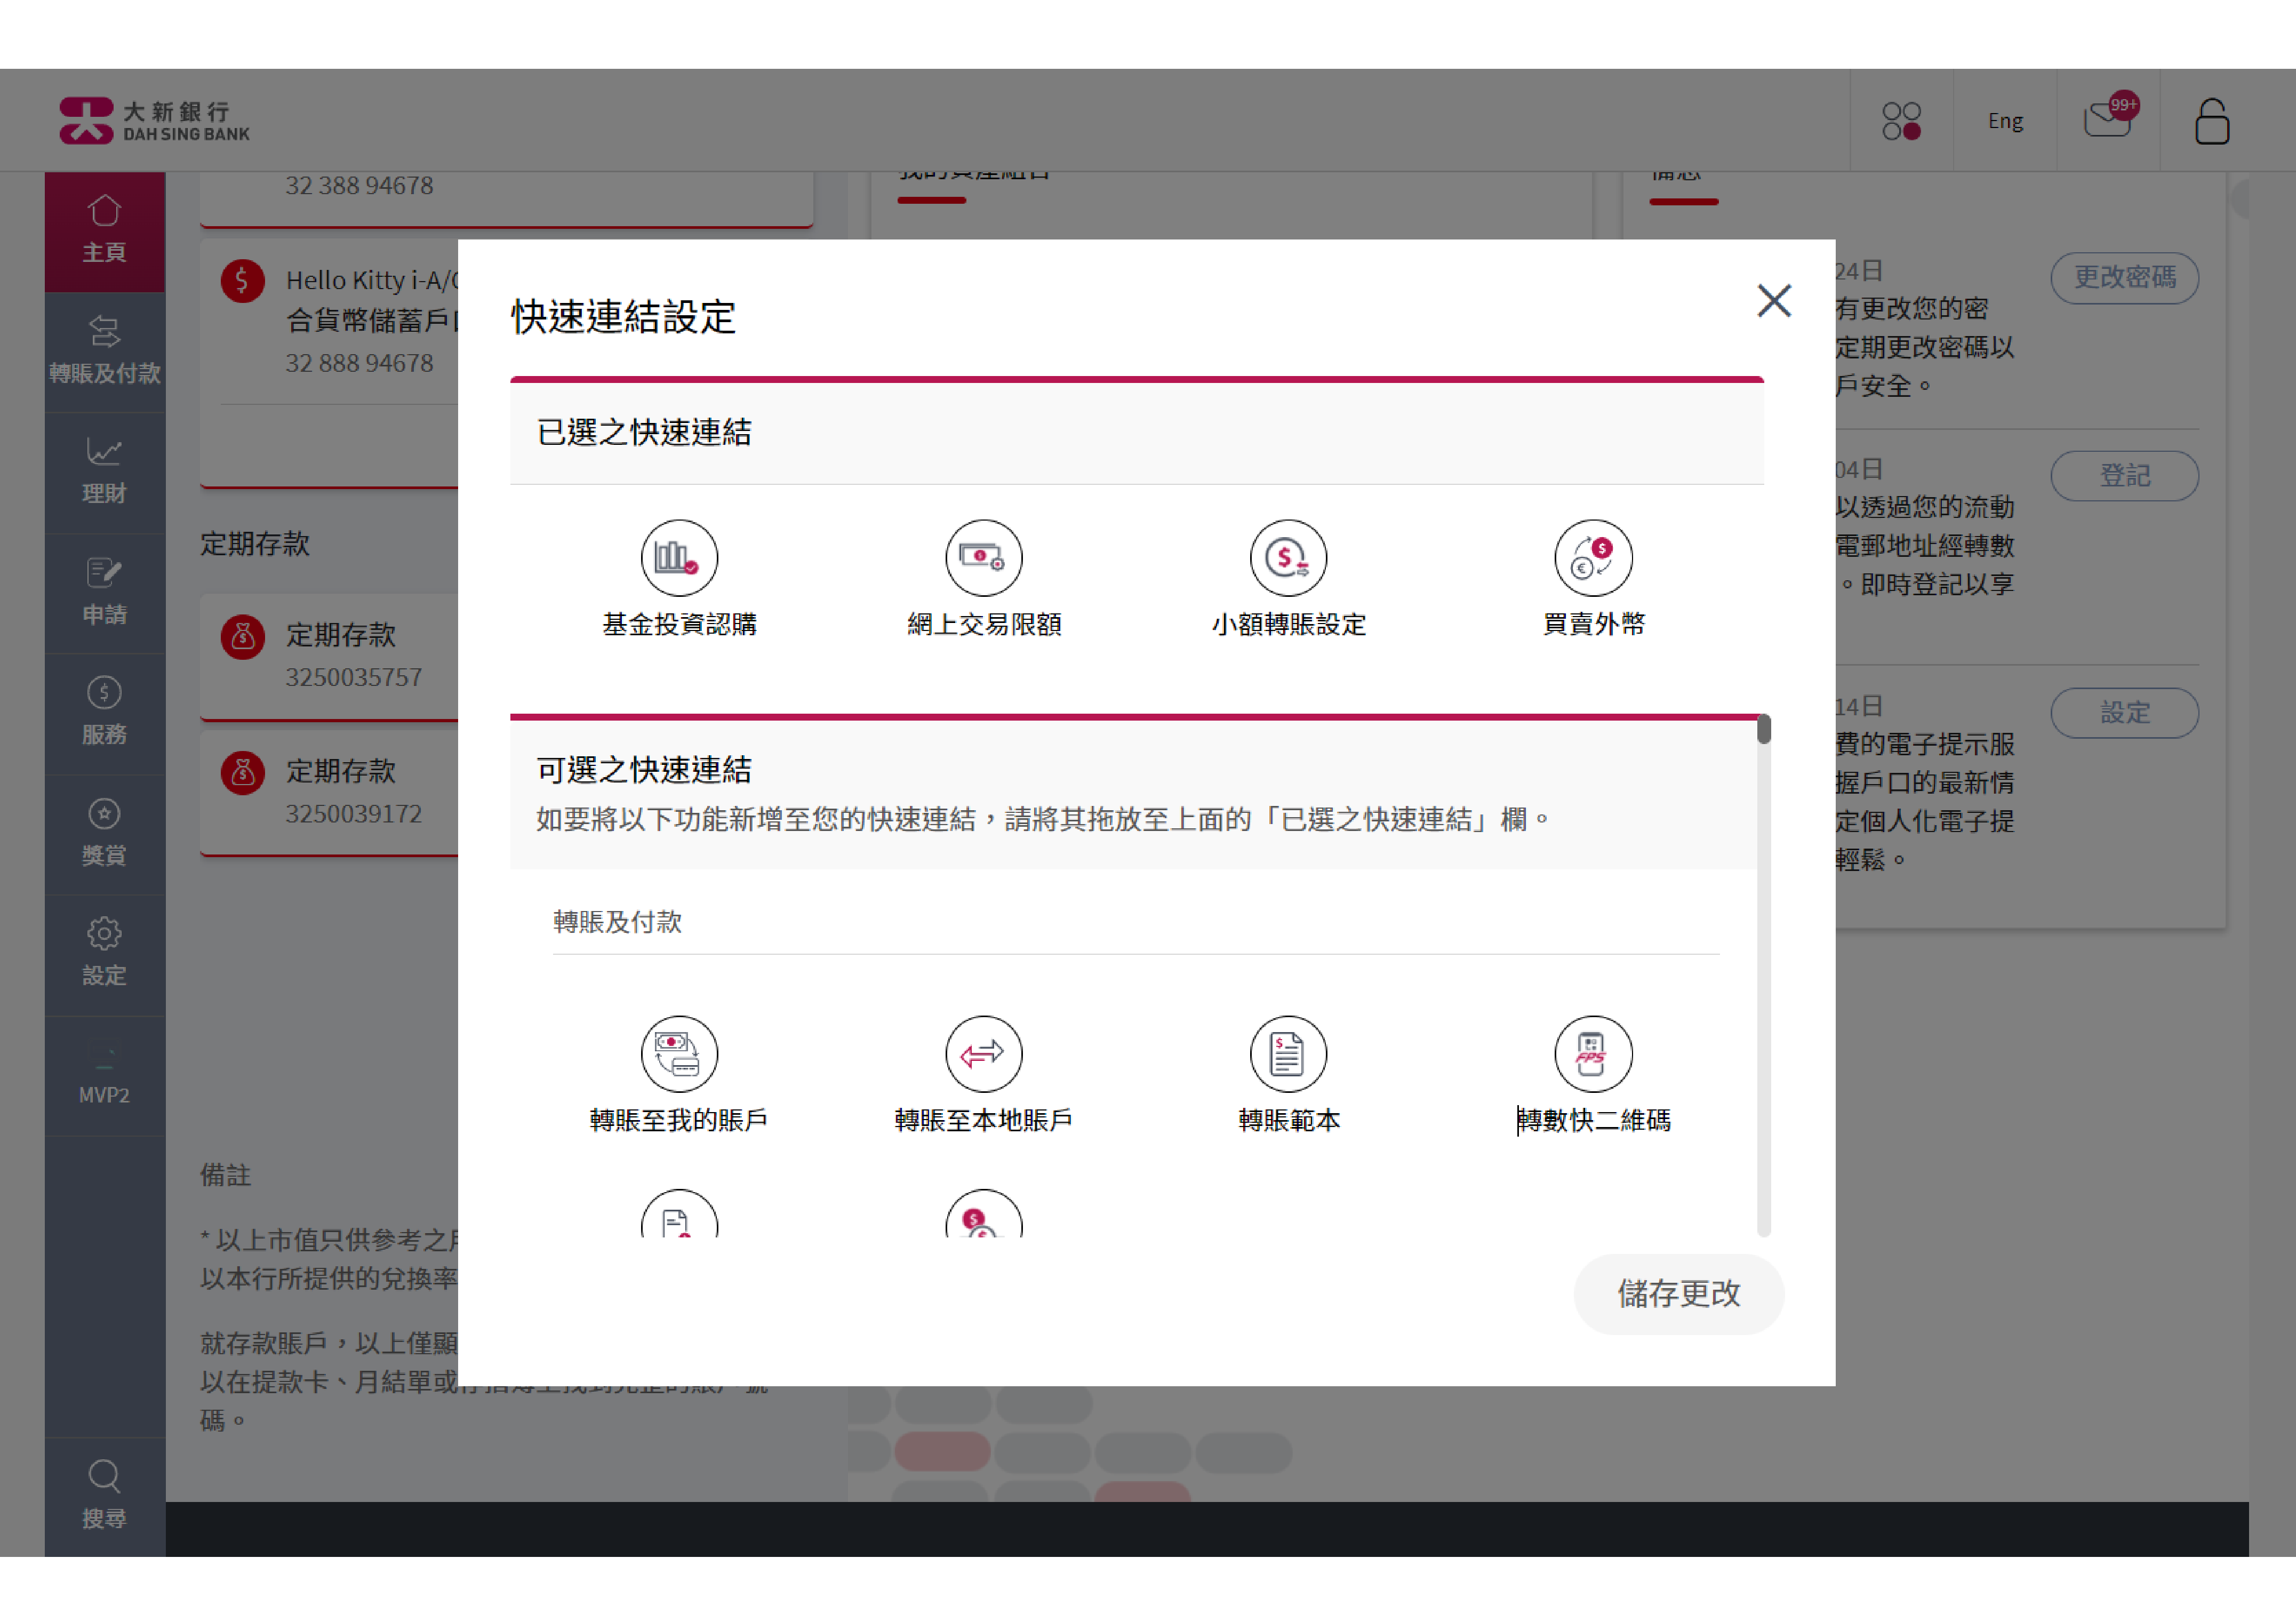
Task: Open 設定 in the sidebar
Action: [104, 954]
